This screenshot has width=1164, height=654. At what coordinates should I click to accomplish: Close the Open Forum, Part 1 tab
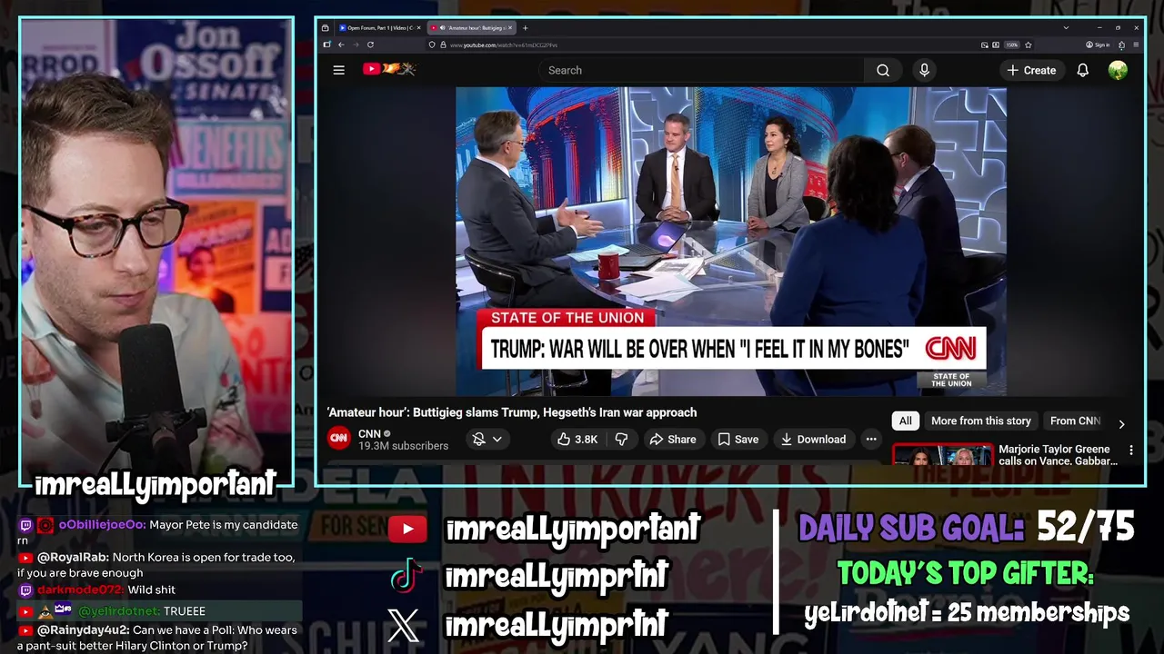click(x=418, y=28)
